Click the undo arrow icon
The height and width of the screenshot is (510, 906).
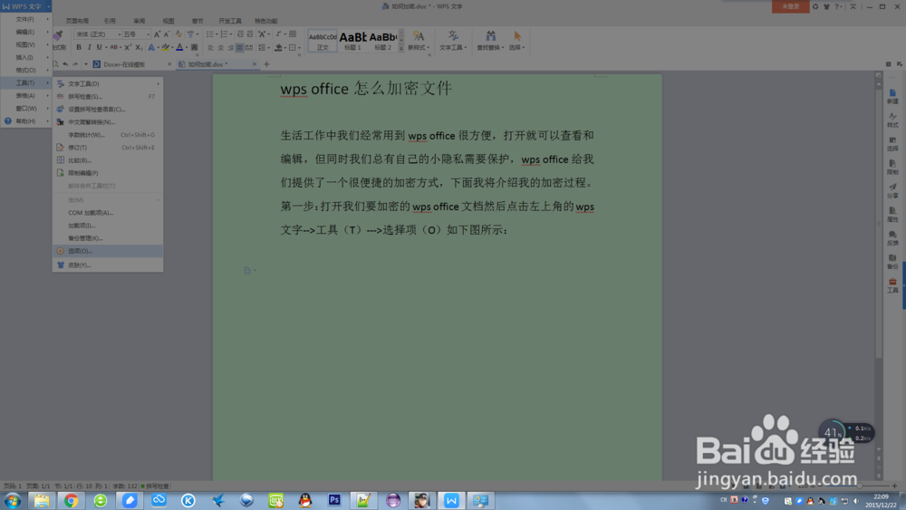[65, 64]
